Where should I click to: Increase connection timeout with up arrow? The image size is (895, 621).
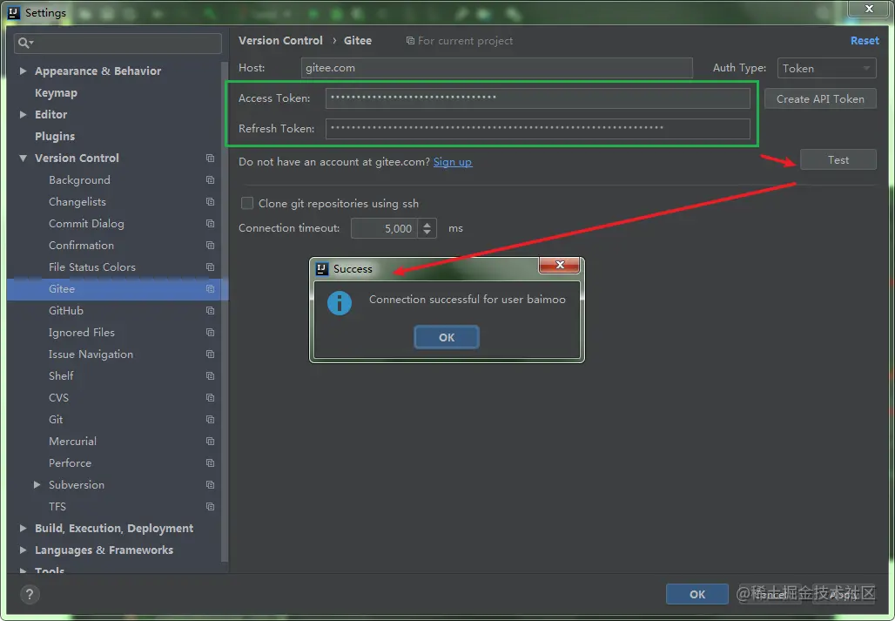coord(427,224)
